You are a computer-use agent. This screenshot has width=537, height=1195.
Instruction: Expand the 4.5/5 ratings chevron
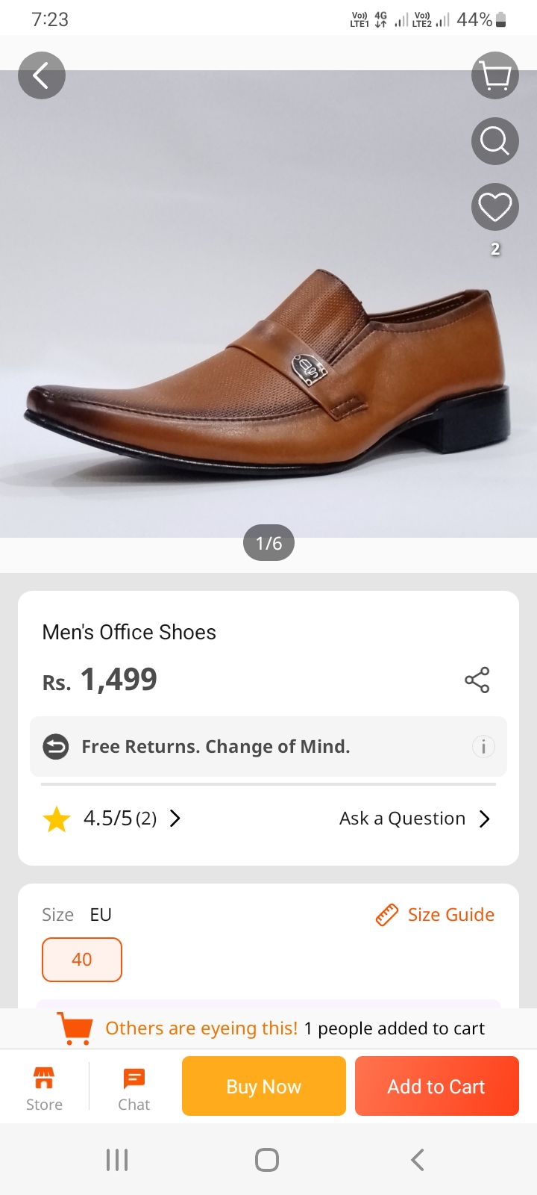(x=175, y=819)
